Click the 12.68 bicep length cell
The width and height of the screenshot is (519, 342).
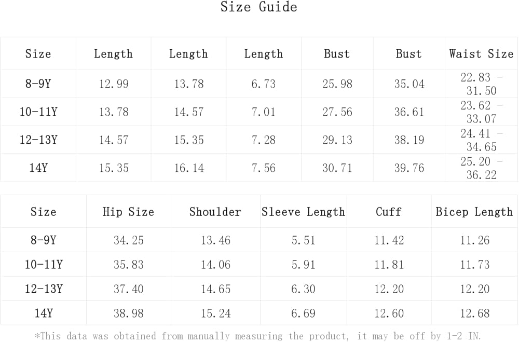click(474, 313)
